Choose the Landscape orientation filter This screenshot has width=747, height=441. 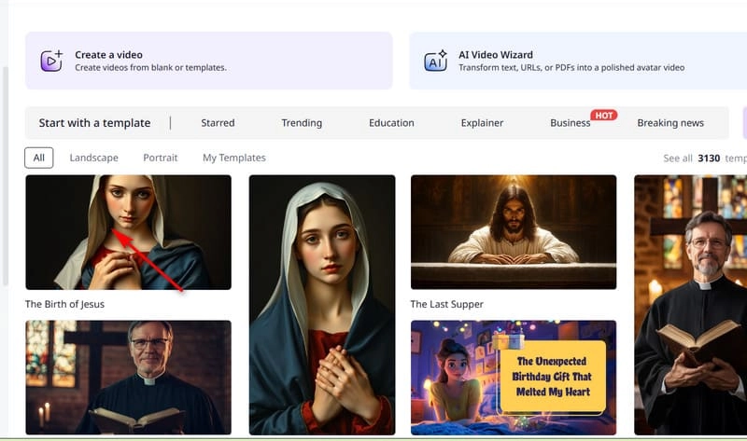click(94, 158)
